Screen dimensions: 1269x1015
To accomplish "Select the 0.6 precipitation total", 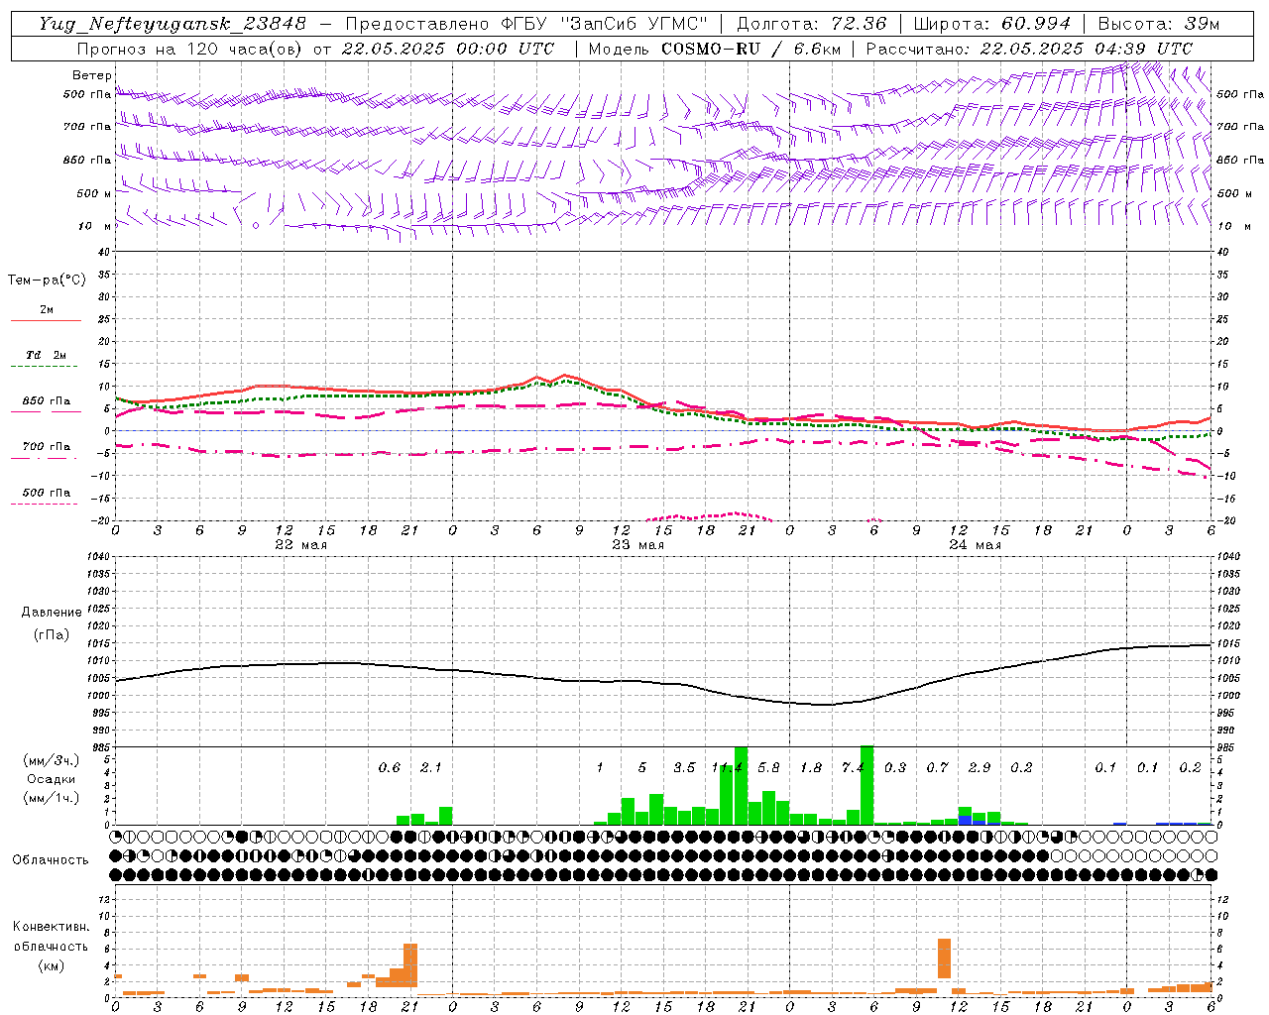I will click(390, 768).
